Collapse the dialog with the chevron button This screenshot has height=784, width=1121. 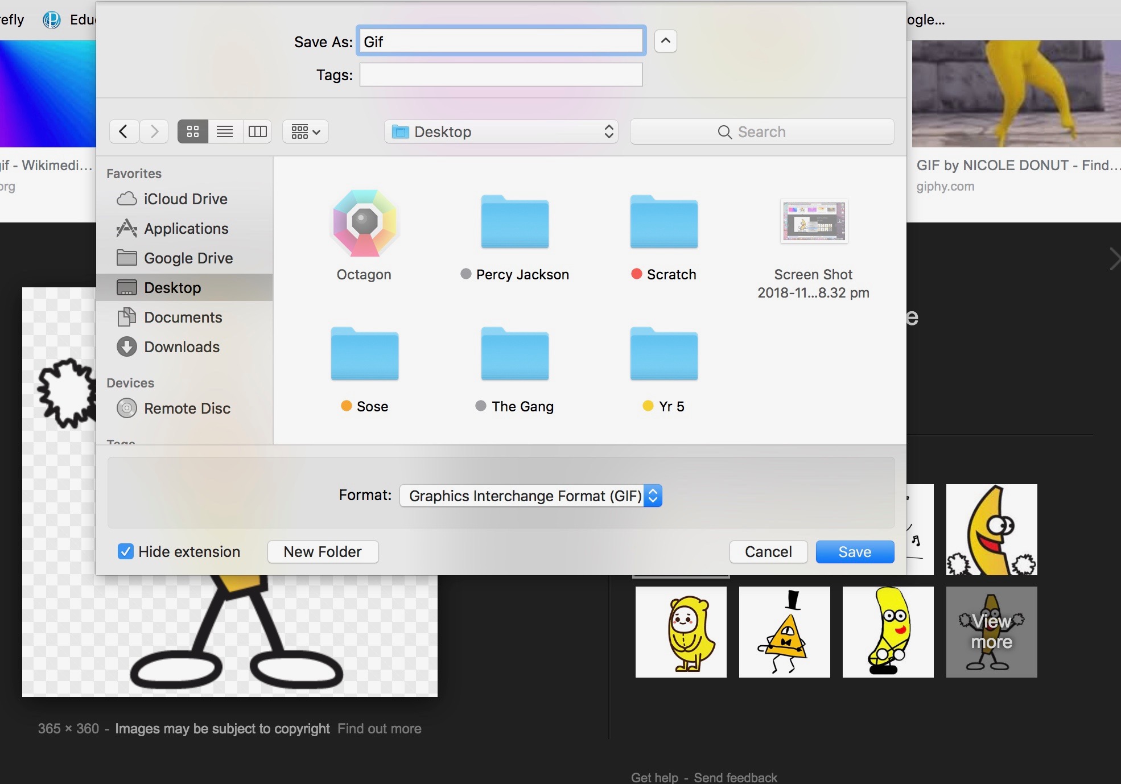coord(666,42)
